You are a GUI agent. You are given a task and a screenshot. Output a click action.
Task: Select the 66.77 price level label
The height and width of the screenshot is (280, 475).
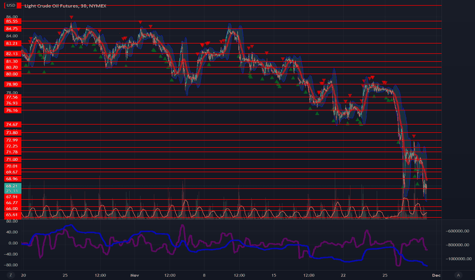click(x=12, y=203)
